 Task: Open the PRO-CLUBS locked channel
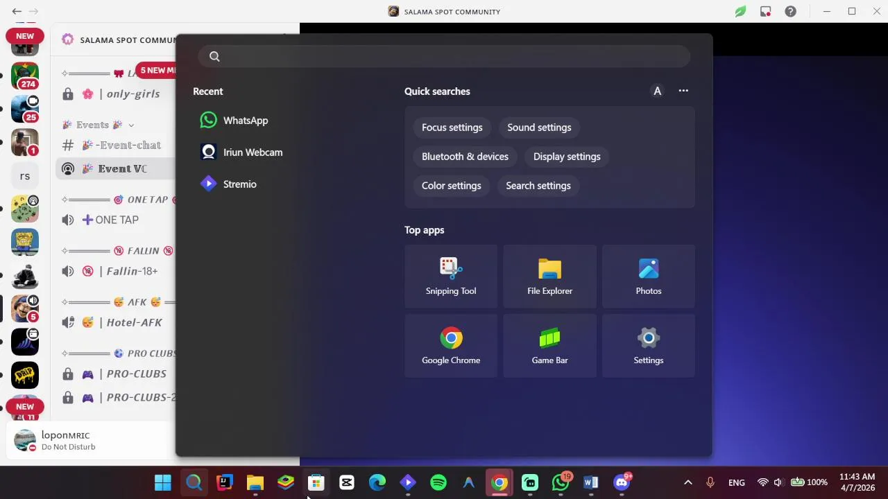(x=116, y=374)
